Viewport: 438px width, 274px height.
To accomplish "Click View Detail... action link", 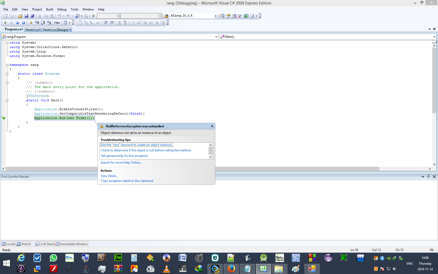I will (x=109, y=176).
